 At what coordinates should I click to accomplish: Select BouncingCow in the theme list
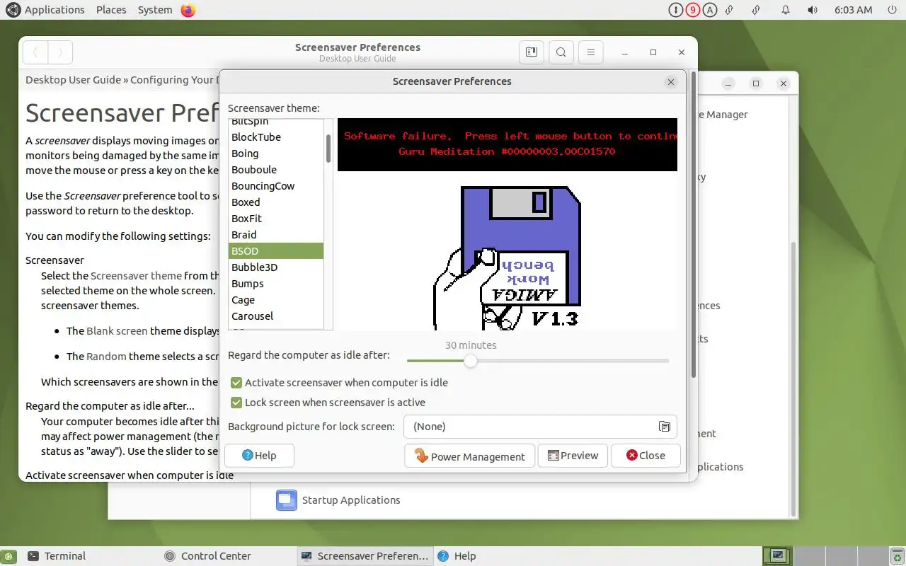276,186
